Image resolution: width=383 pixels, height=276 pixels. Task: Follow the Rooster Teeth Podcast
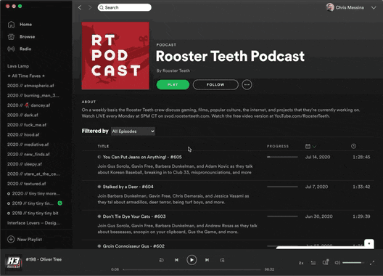(x=215, y=85)
